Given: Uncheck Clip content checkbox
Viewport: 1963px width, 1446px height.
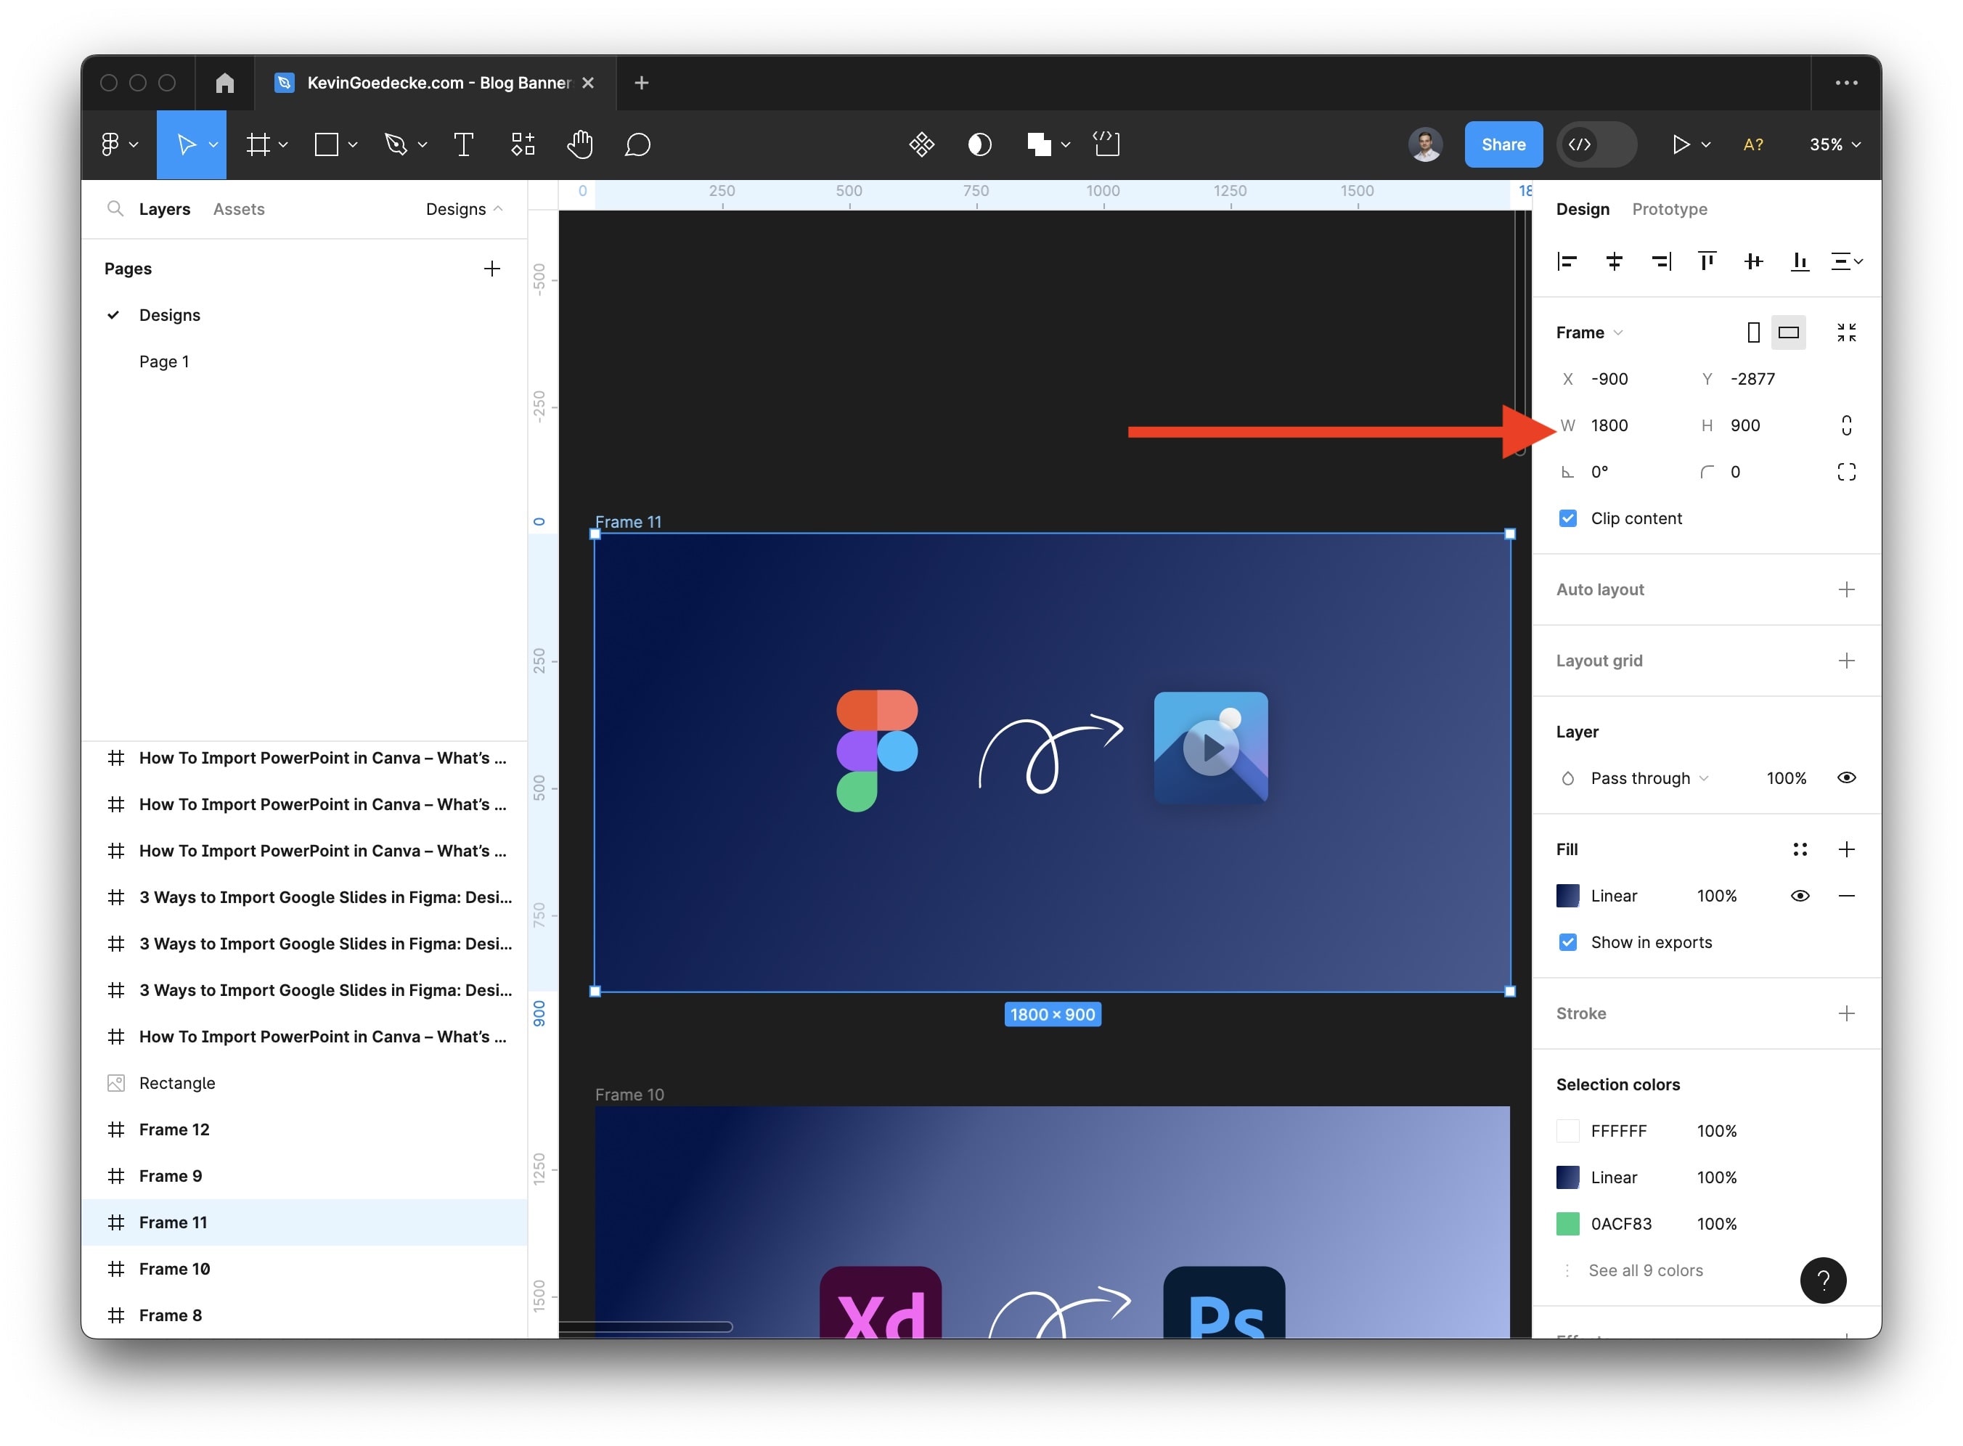Looking at the screenshot, I should point(1567,518).
